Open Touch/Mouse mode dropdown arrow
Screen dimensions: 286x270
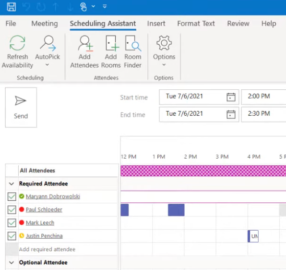(x=93, y=7)
